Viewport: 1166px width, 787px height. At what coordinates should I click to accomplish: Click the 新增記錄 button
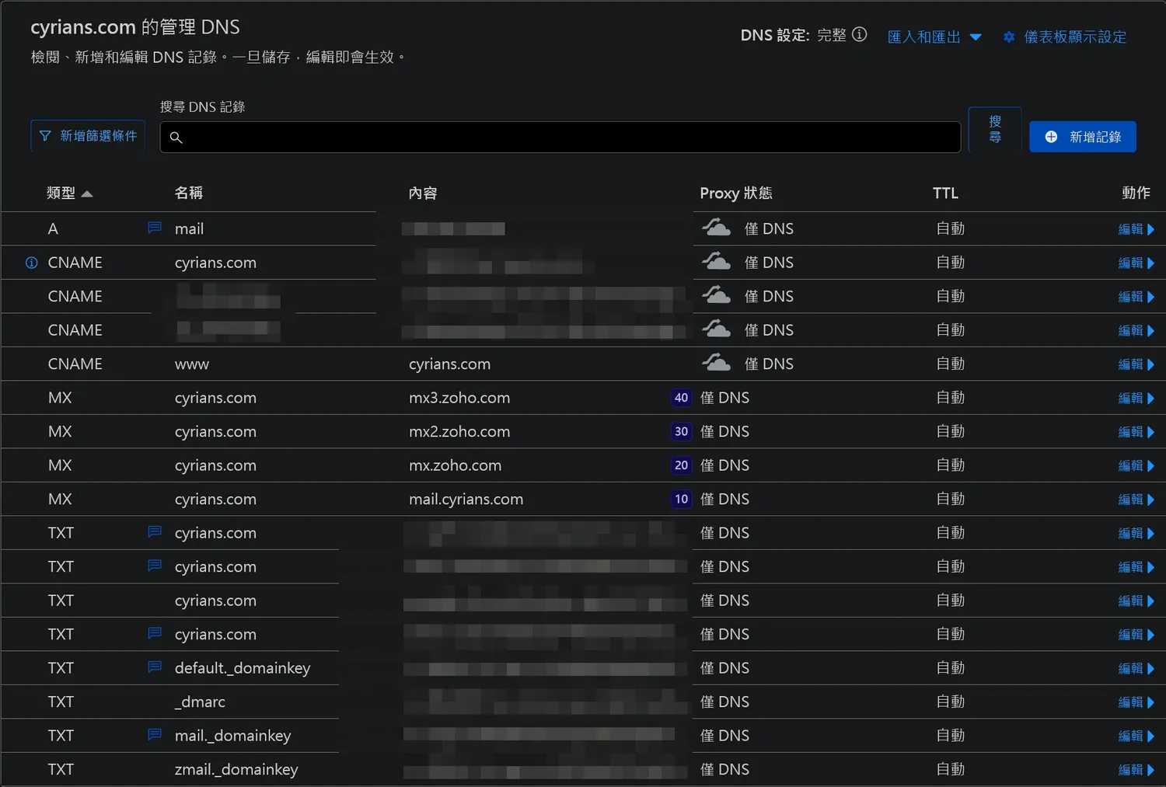[1082, 137]
